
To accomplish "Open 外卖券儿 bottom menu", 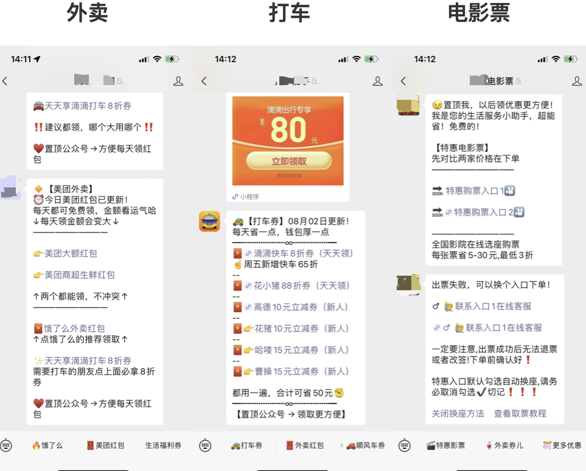I will [504, 445].
